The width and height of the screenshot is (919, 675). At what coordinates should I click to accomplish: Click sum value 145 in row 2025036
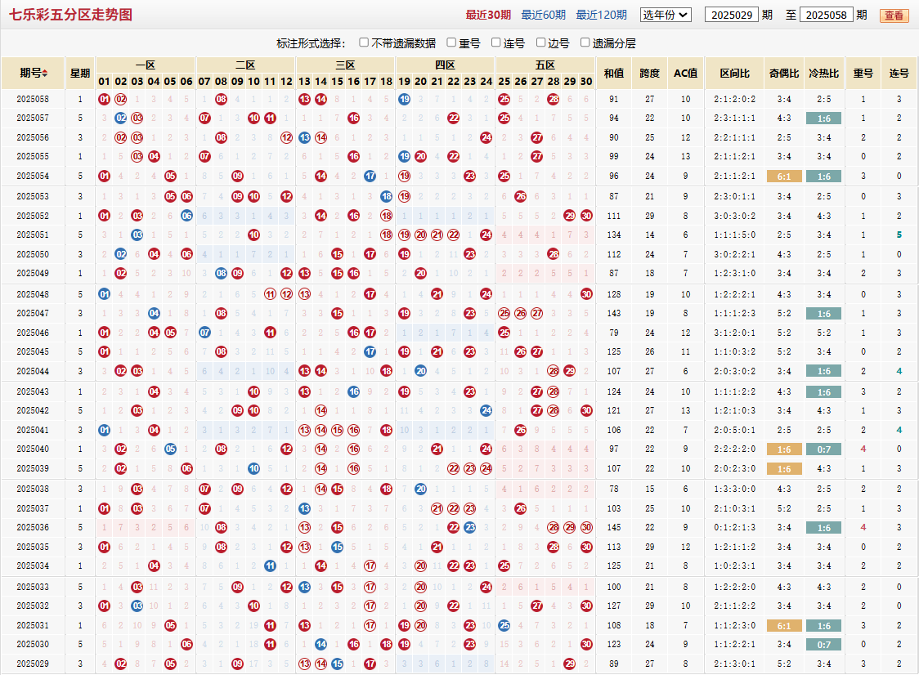pos(614,527)
